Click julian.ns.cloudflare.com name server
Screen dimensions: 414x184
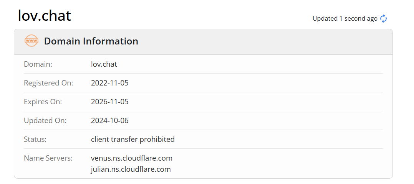131,169
